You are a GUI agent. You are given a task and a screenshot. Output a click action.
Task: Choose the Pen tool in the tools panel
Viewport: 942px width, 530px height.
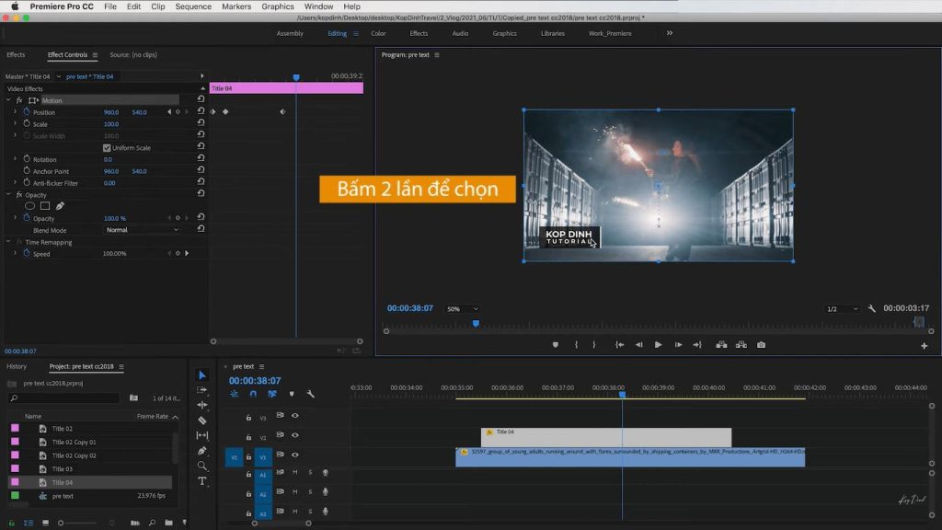tap(202, 451)
